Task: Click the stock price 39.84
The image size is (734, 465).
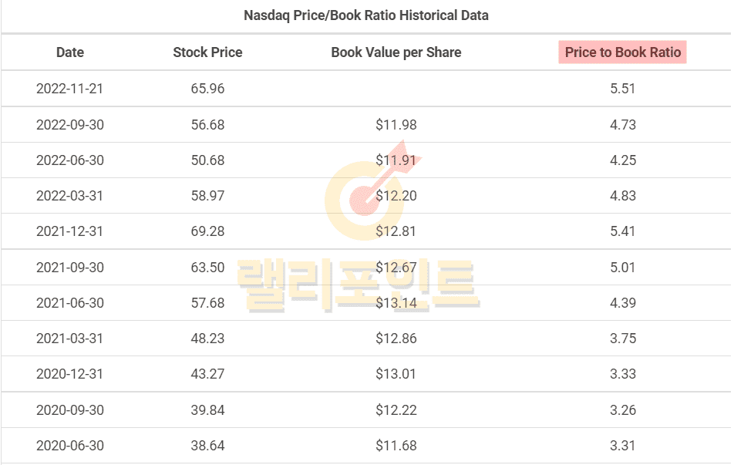Action: coord(207,410)
